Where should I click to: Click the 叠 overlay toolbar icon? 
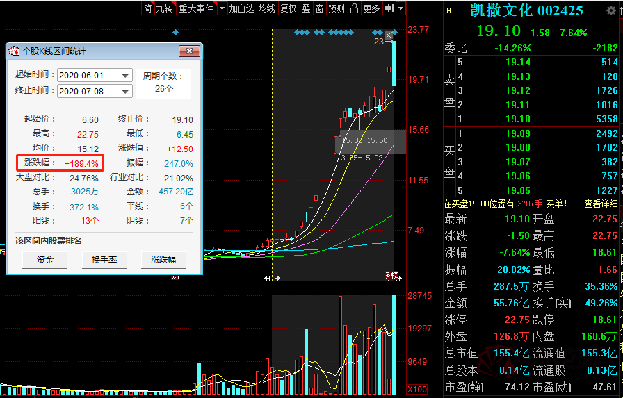[307, 8]
